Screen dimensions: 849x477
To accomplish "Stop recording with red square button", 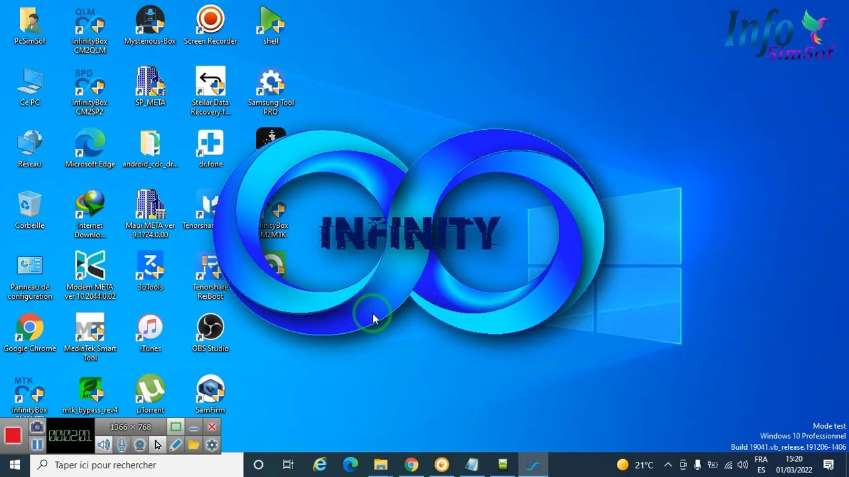I will [13, 435].
